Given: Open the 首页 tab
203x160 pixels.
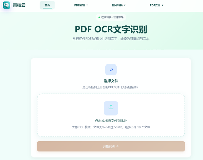Looking at the screenshot, I should (x=47, y=5).
